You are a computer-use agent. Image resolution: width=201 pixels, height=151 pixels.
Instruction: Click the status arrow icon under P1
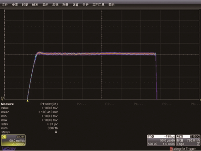click(56, 132)
